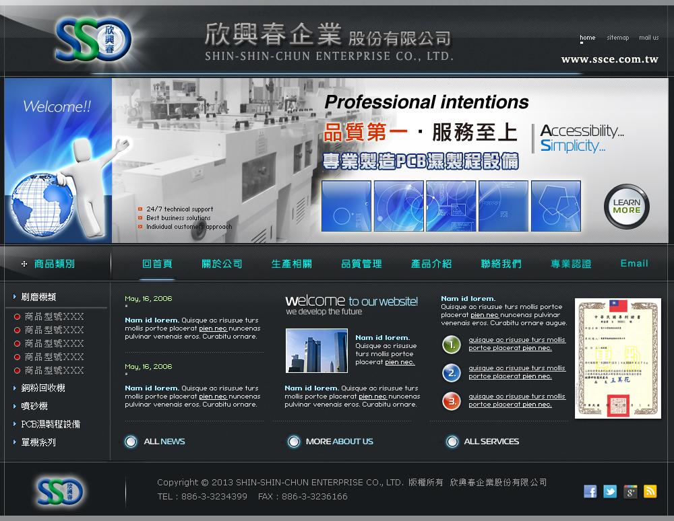
Task: Click the round bullet beside ALL NEWS
Action: pos(131,441)
